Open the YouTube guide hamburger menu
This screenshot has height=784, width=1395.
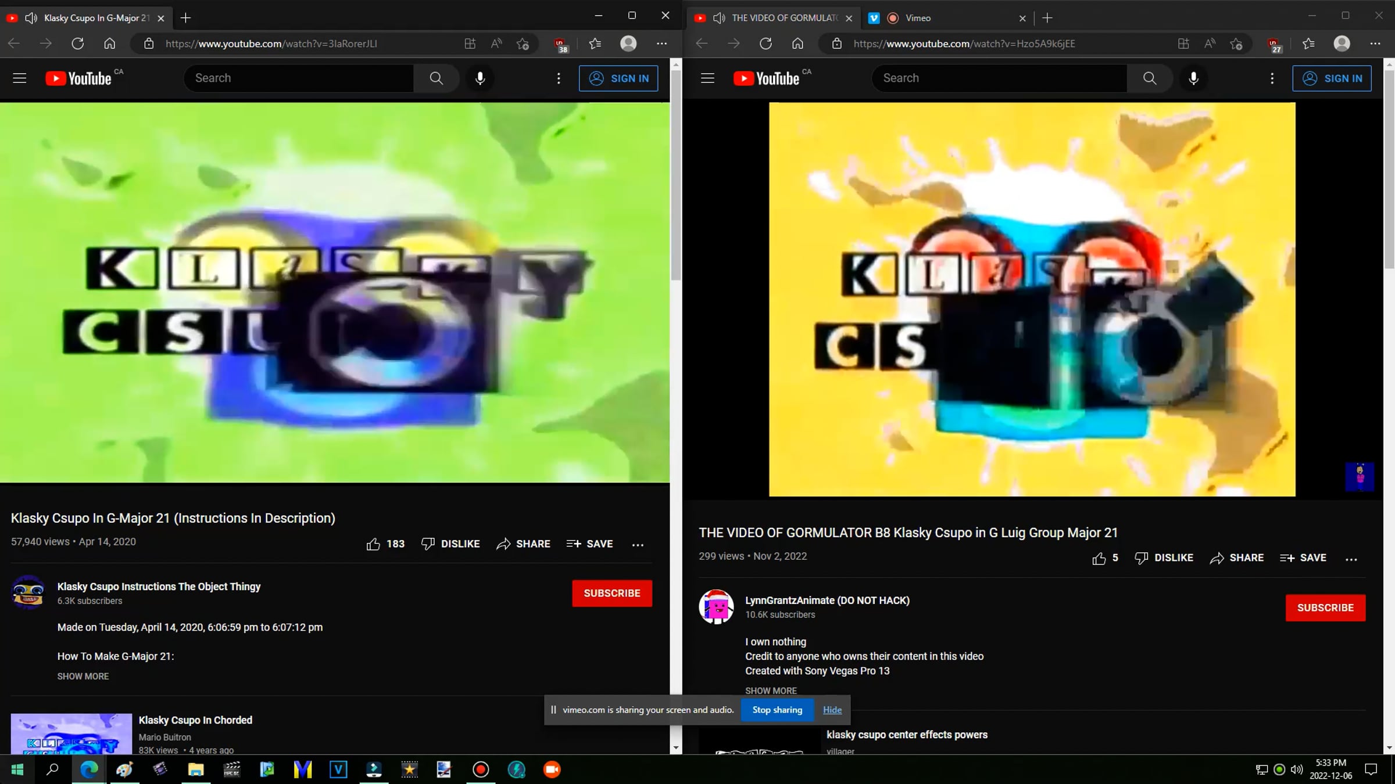pos(19,78)
